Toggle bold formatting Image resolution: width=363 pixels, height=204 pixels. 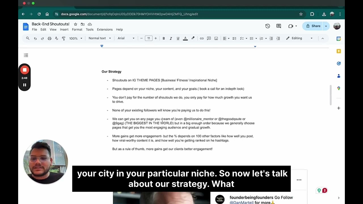click(x=164, y=38)
